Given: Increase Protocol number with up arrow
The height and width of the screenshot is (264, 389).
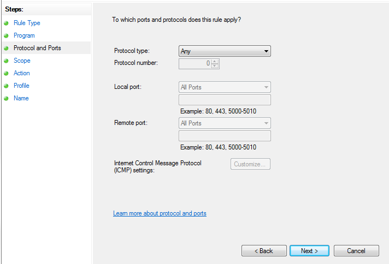Looking at the screenshot, I should (215, 61).
